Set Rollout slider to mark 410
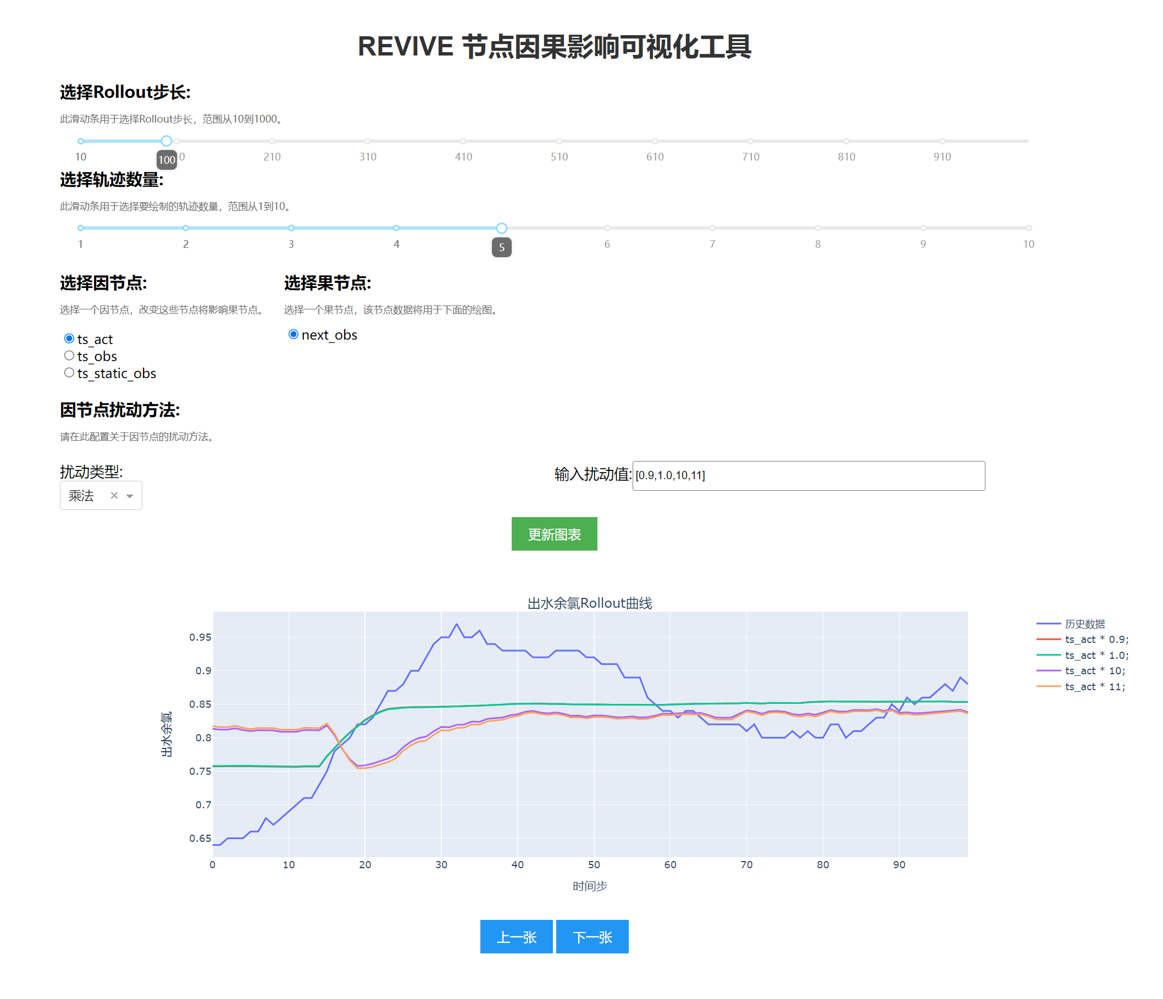Viewport: 1163px width, 999px height. point(464,141)
